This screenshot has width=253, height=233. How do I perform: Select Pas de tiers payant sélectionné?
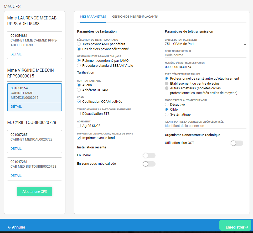pyautogui.click(x=79, y=49)
